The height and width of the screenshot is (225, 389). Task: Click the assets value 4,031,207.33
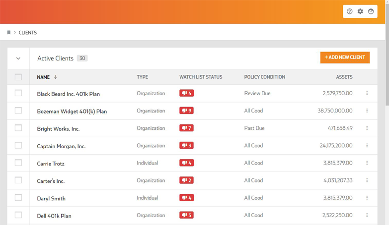pos(338,180)
